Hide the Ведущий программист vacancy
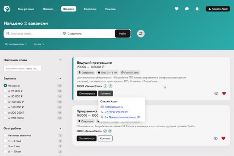The image size is (234, 156). click(x=216, y=93)
